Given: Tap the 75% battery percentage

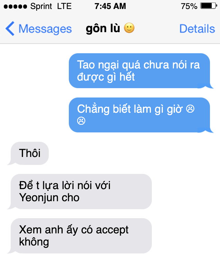Looking at the screenshot, I should click(x=189, y=7).
